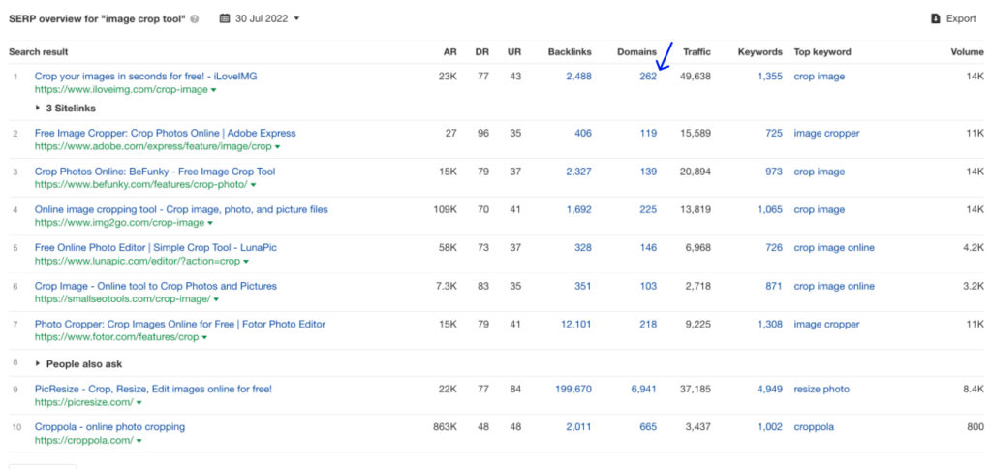Image resolution: width=992 pixels, height=469 pixels.
Task: Open the Adobe Express Free Image Cropper title
Action: click(x=165, y=133)
